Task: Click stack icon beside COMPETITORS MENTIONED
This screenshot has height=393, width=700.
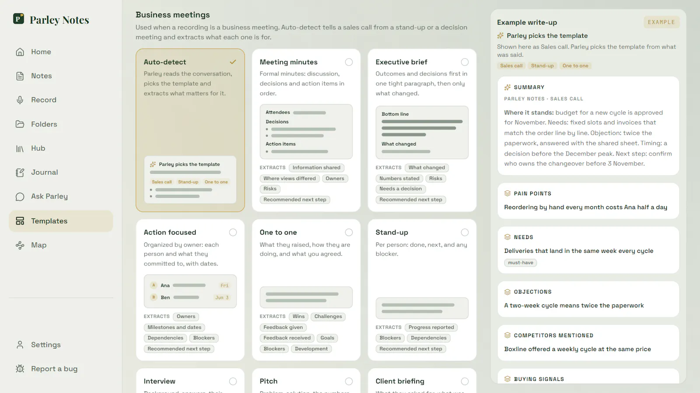Action: point(507,335)
